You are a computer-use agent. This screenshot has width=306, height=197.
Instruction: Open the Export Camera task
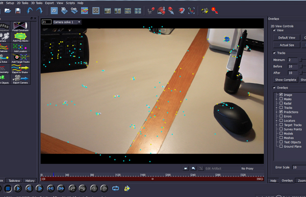(20, 79)
